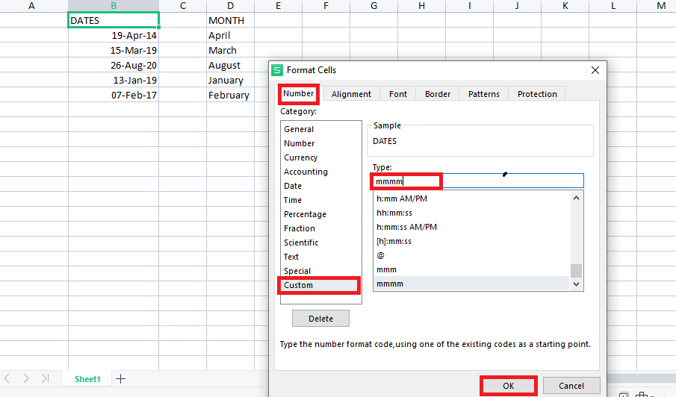Image resolution: width=676 pixels, height=397 pixels.
Task: Go to next sheet arrow
Action: click(x=26, y=378)
